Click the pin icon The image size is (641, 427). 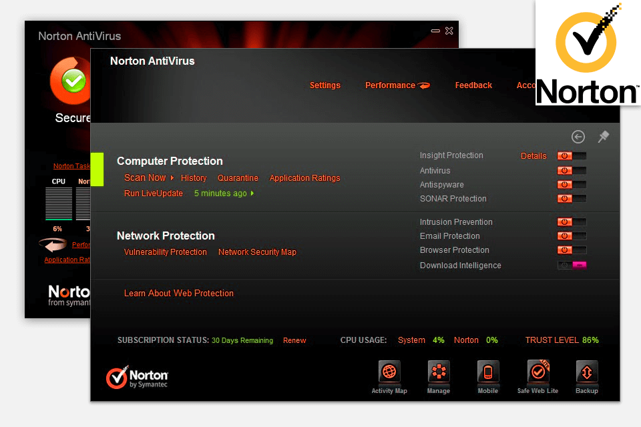coord(604,137)
